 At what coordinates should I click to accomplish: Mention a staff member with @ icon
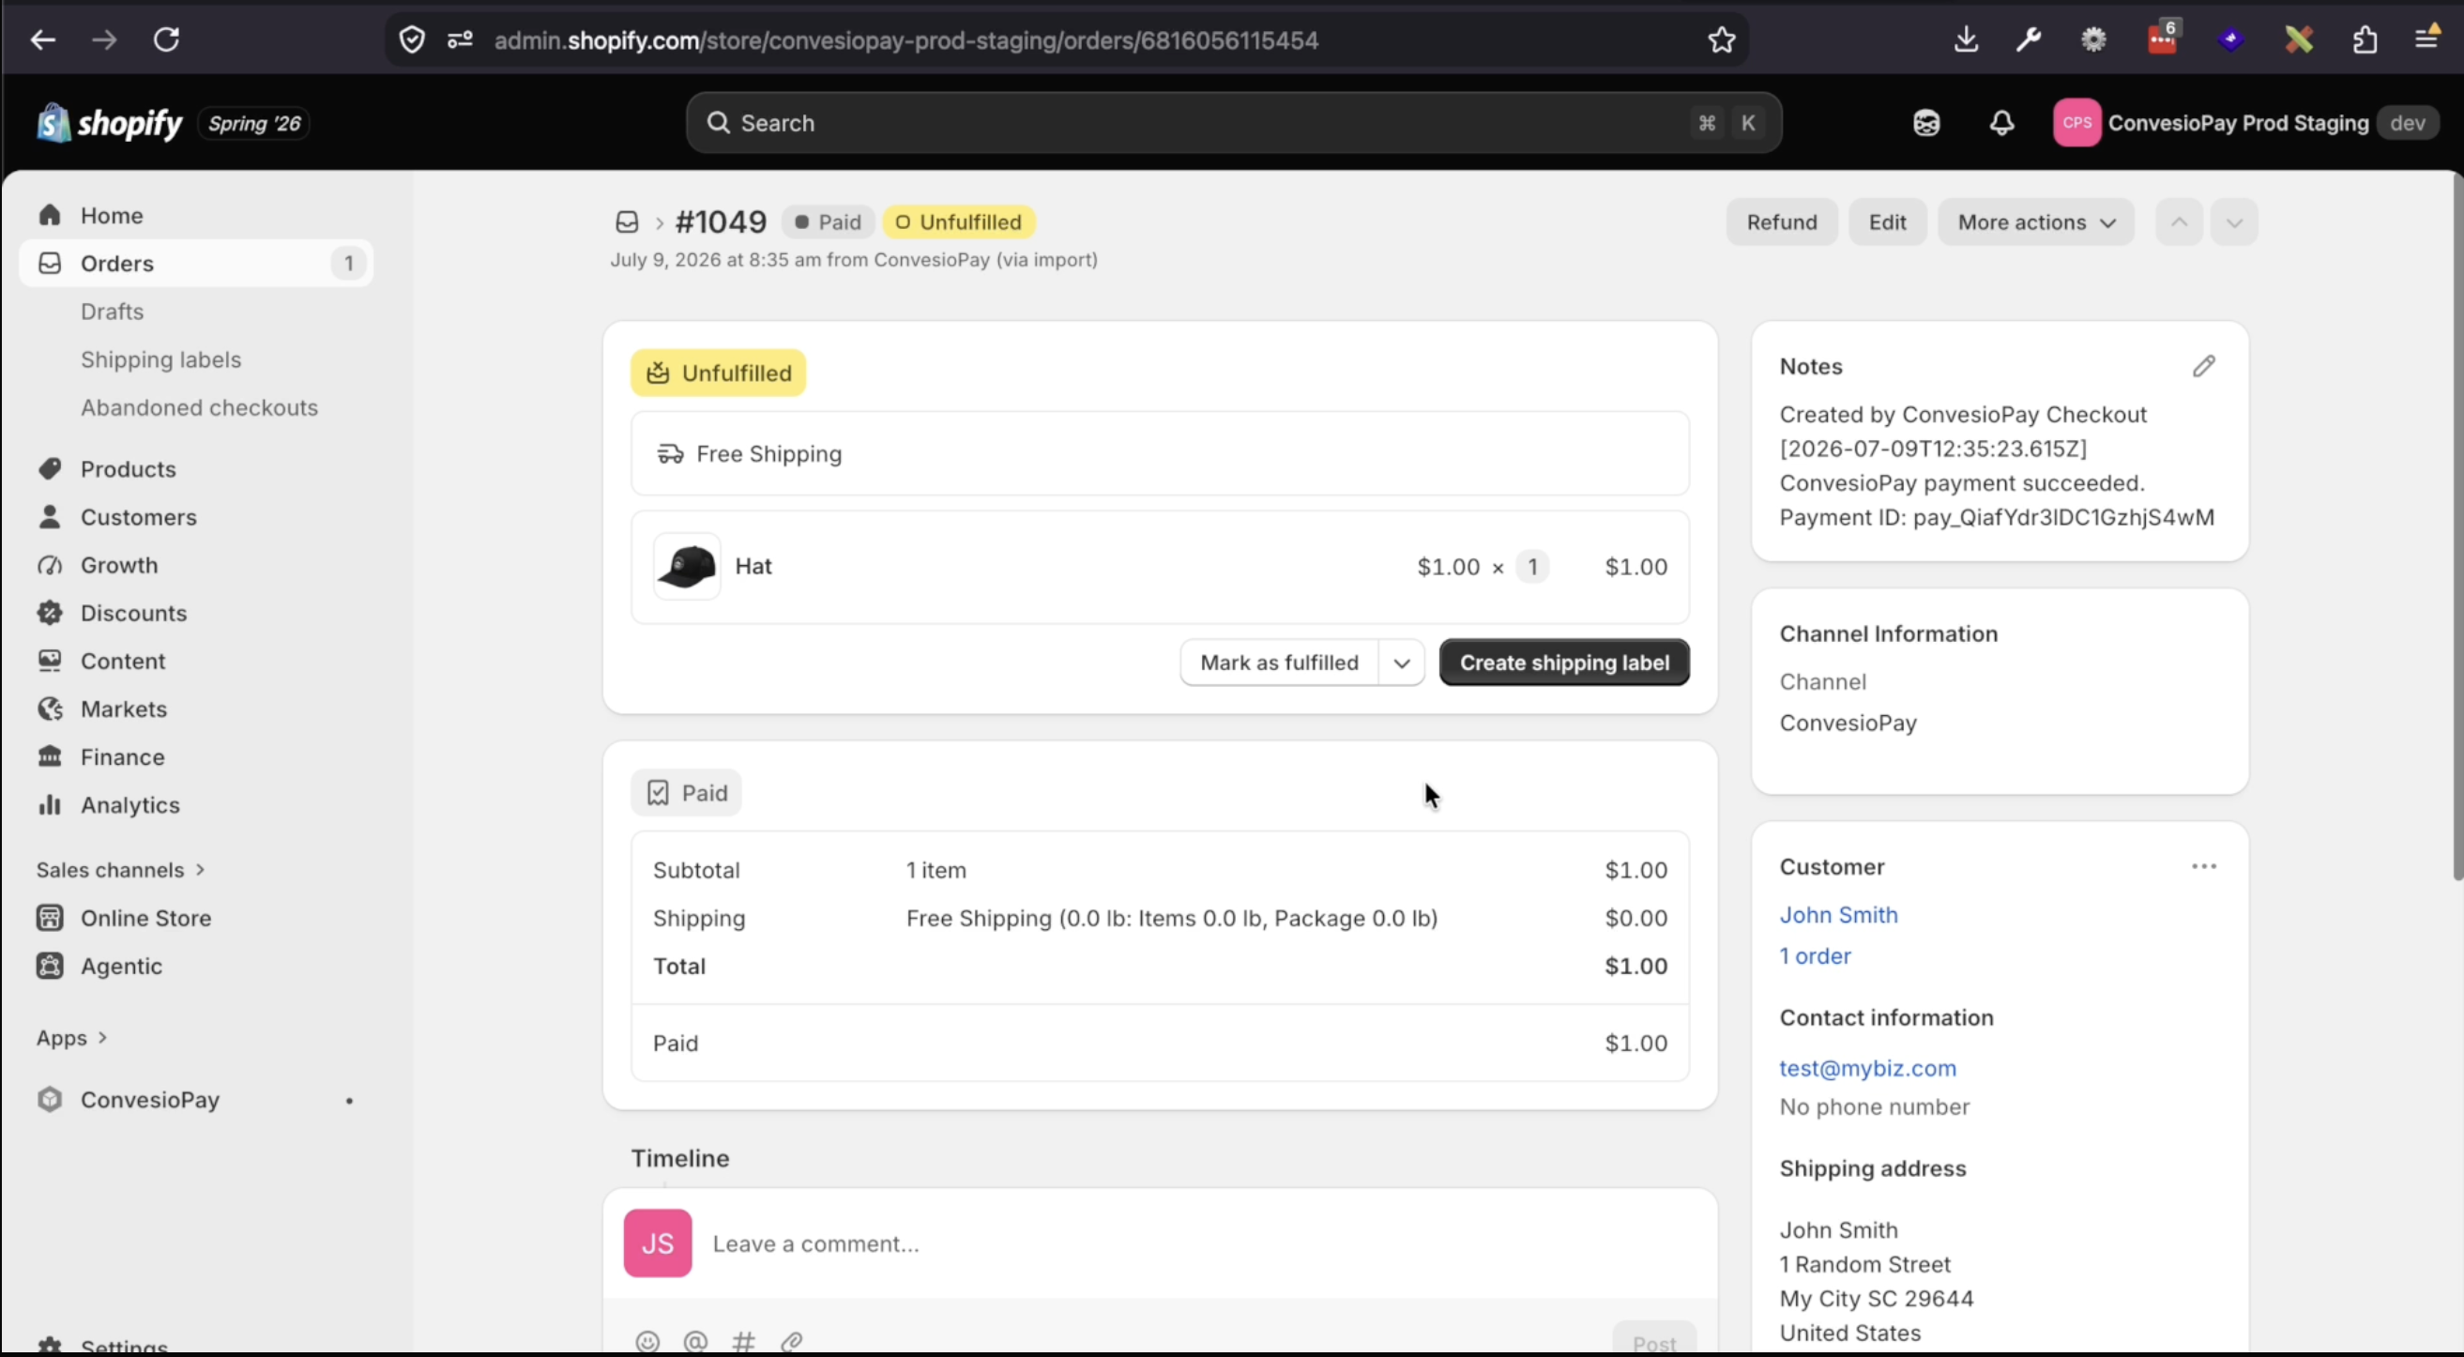pyautogui.click(x=695, y=1342)
